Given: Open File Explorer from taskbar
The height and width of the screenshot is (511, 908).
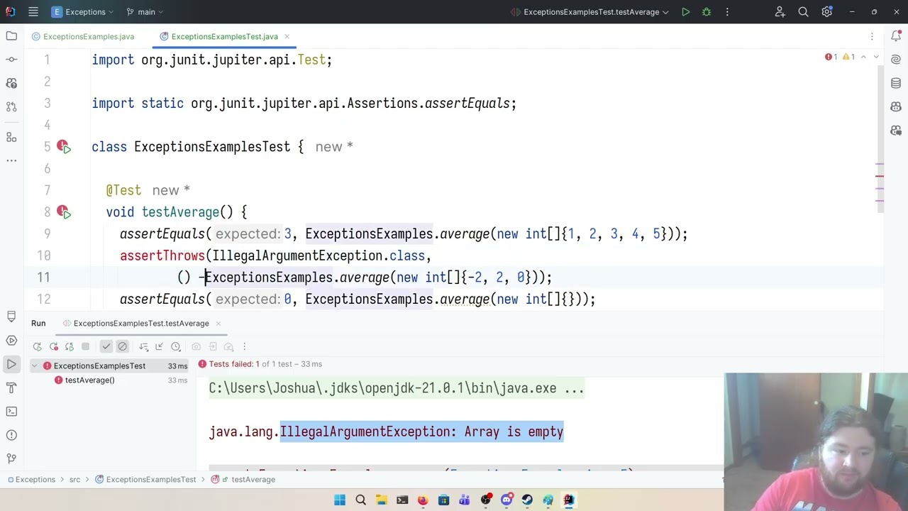Looking at the screenshot, I should coord(381,500).
